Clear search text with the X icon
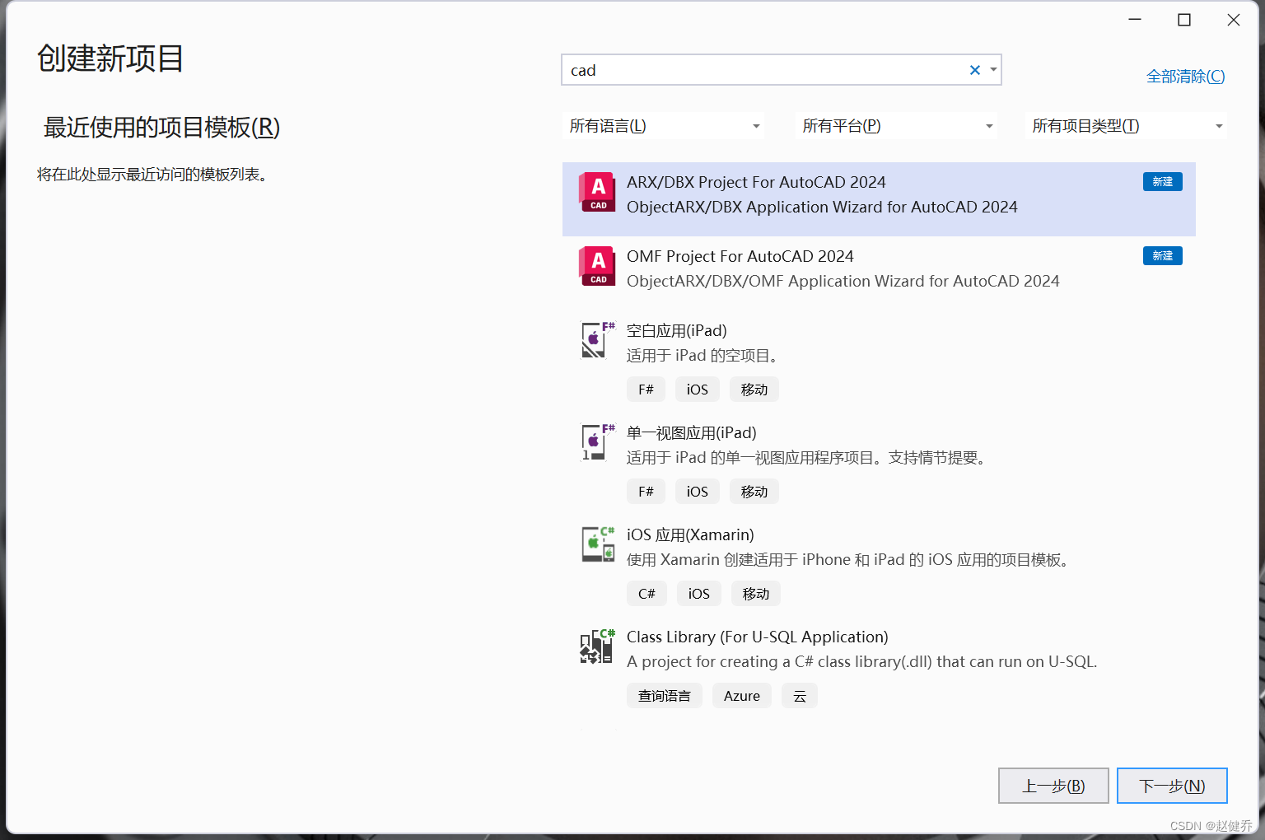1265x840 pixels. pos(975,70)
